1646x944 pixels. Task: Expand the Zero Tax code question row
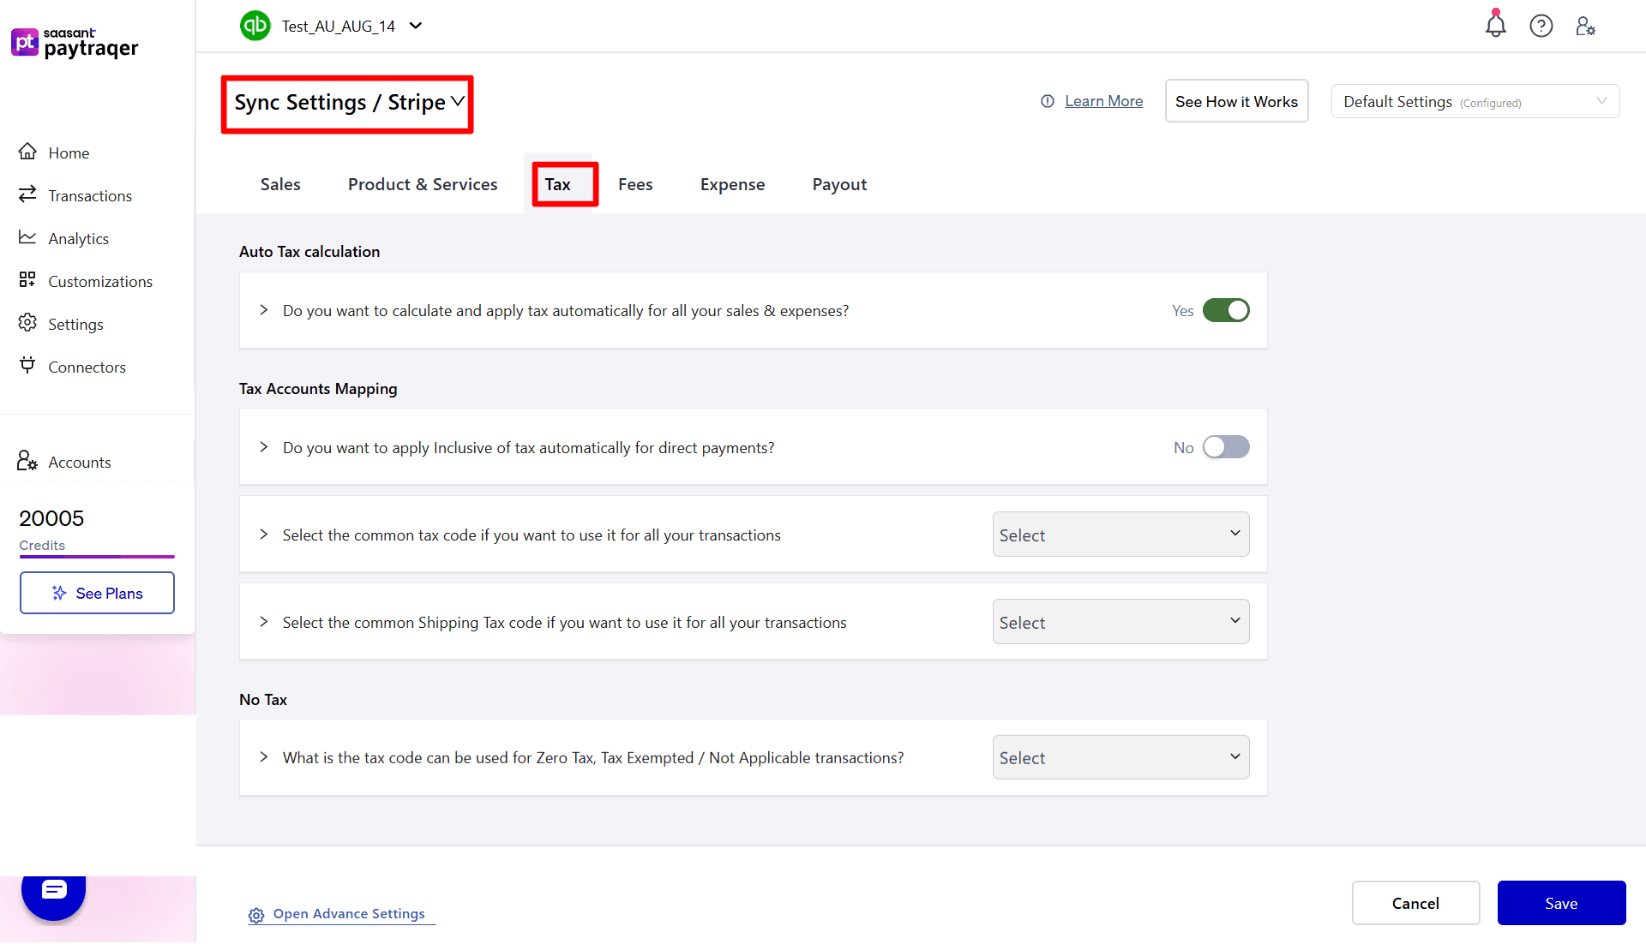(x=263, y=757)
